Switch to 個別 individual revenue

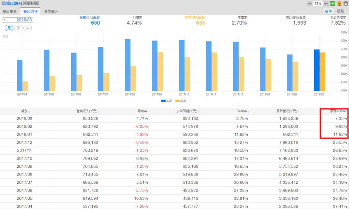[x=340, y=11]
